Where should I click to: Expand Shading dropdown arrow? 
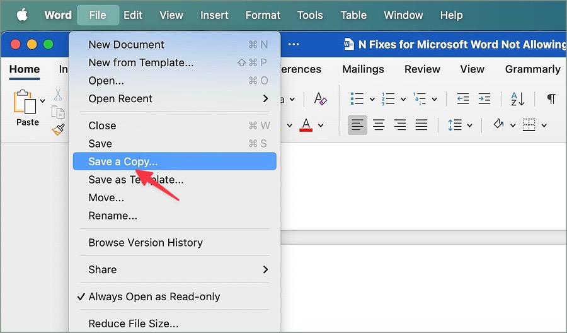coord(513,126)
